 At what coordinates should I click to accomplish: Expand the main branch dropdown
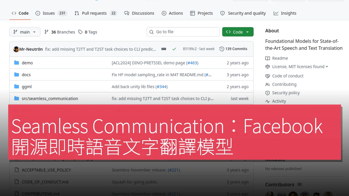[25, 32]
